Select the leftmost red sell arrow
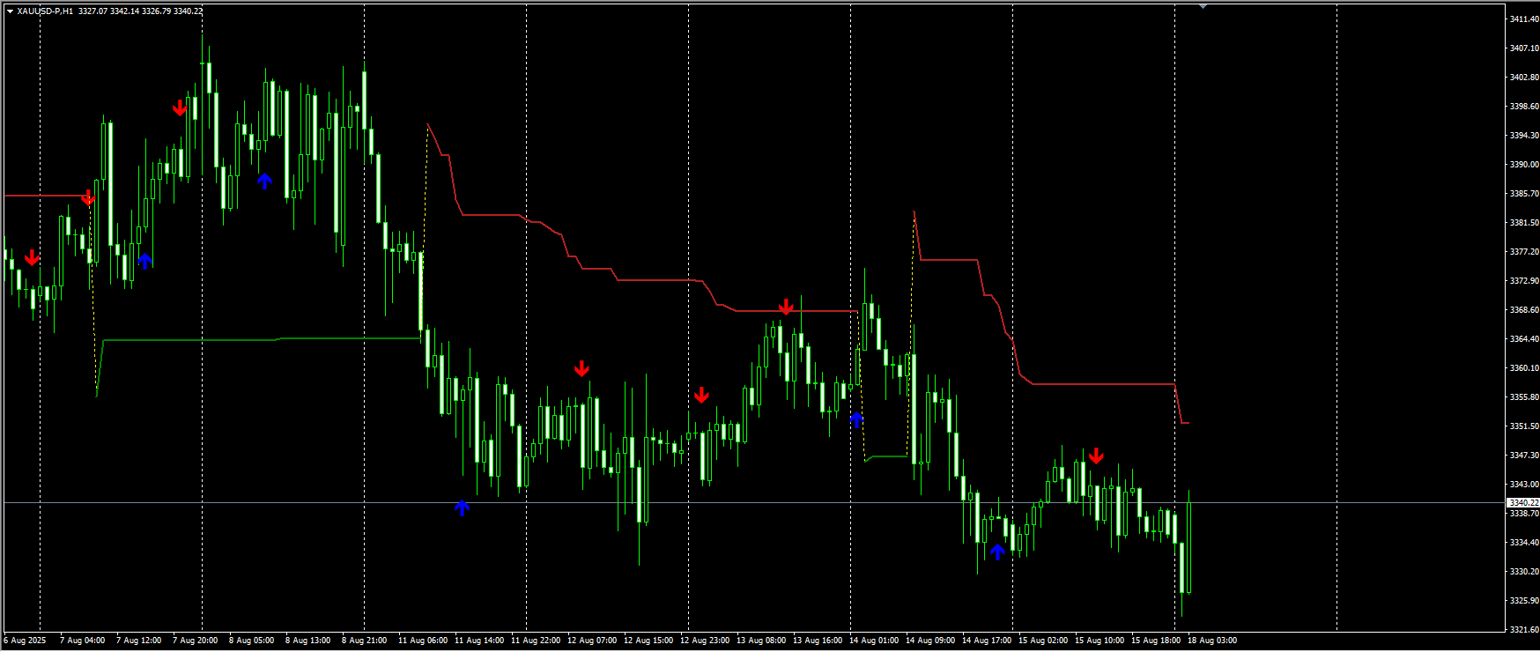The height and width of the screenshot is (652, 1540). 32,257
